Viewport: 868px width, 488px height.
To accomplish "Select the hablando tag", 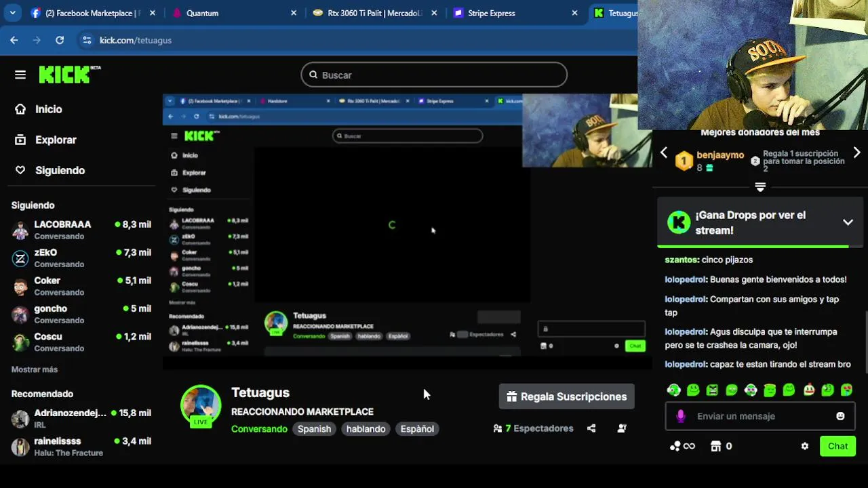I will [x=366, y=428].
